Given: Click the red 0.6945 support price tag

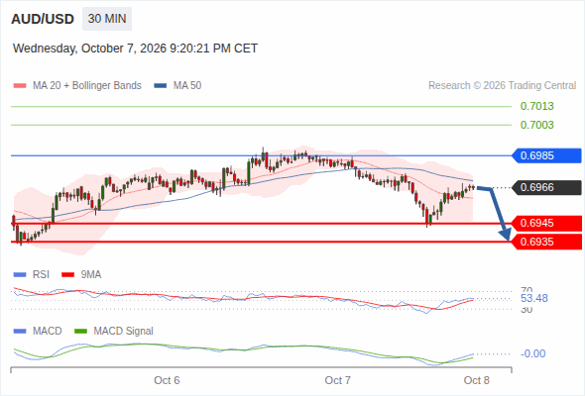Looking at the screenshot, I should click(x=545, y=223).
